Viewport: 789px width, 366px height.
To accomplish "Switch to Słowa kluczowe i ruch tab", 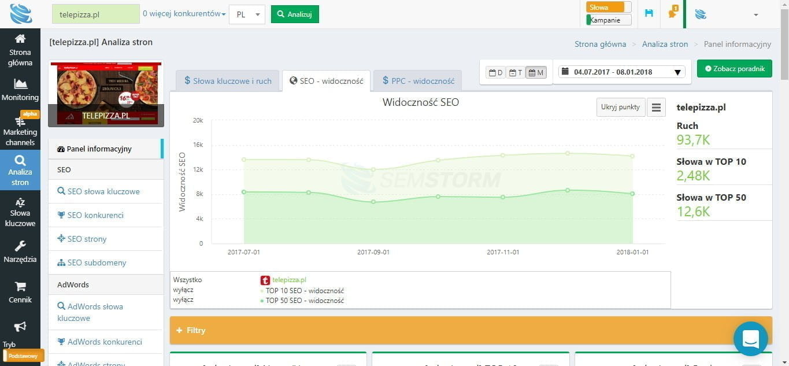I will coord(228,81).
